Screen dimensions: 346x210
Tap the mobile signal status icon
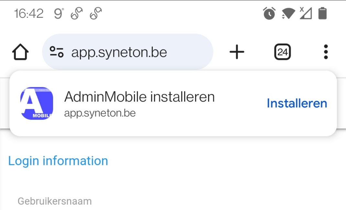[x=306, y=13]
